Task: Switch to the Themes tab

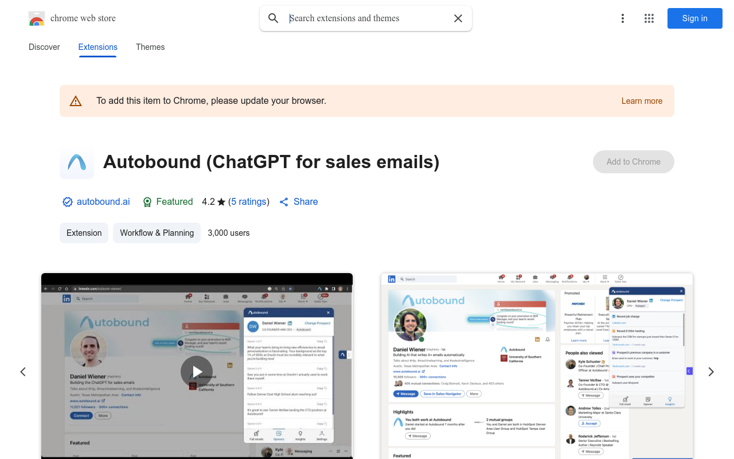Action: pyautogui.click(x=150, y=47)
